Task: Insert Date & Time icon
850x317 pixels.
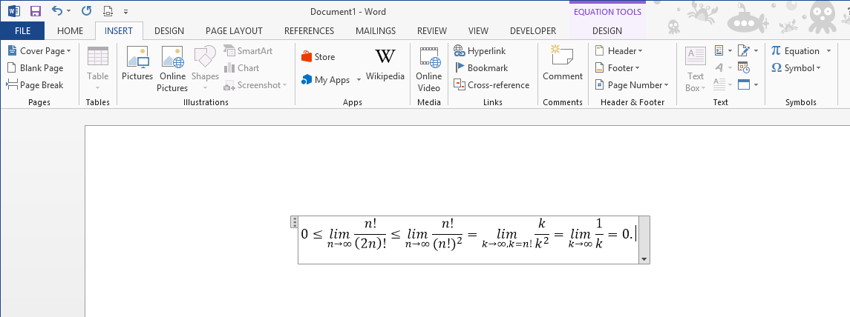Action: point(744,68)
